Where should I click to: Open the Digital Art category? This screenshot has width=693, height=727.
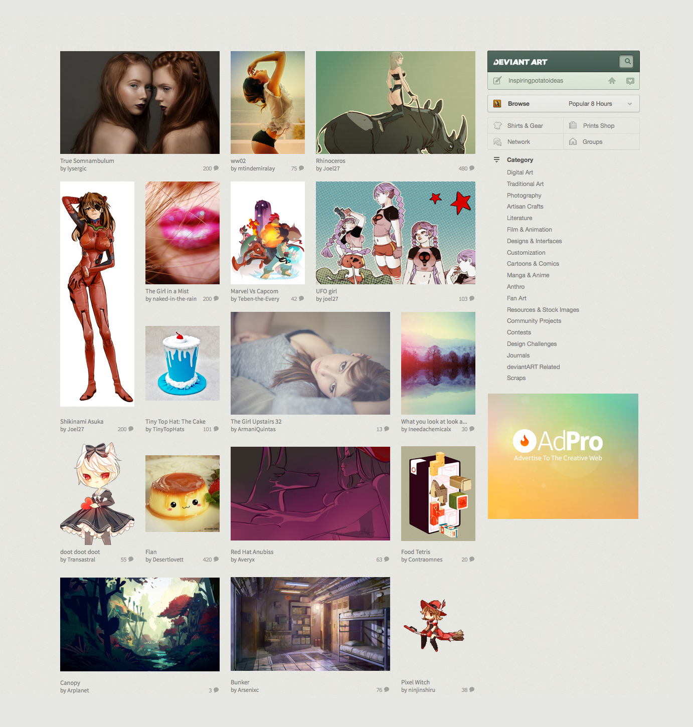click(519, 172)
